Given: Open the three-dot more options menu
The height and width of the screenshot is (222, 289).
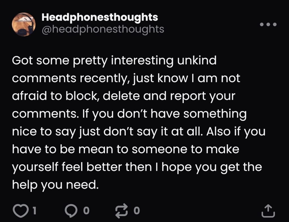Looking at the screenshot, I should click(x=268, y=25).
